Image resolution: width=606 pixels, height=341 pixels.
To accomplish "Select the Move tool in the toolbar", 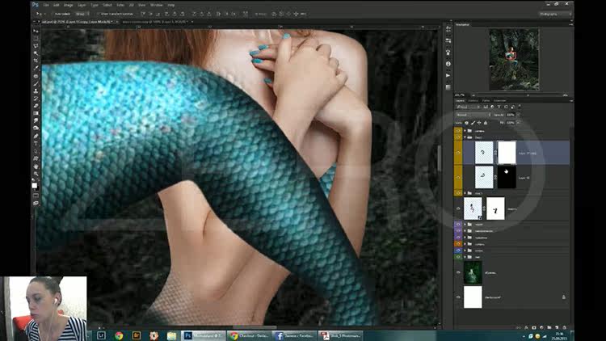I will [36, 30].
